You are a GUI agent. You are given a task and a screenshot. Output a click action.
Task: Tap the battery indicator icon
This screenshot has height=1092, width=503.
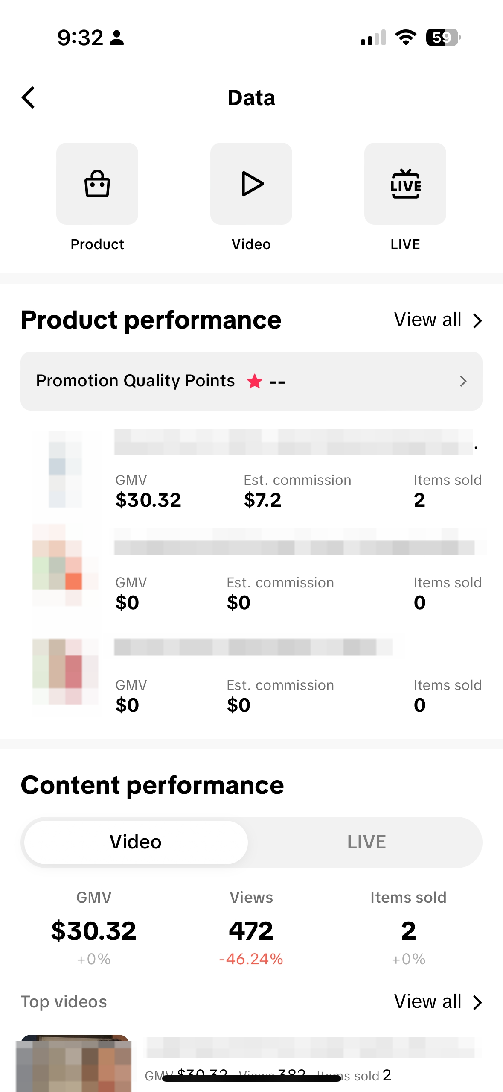[x=443, y=38]
